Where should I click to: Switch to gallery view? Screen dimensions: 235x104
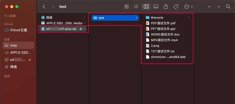156,7
